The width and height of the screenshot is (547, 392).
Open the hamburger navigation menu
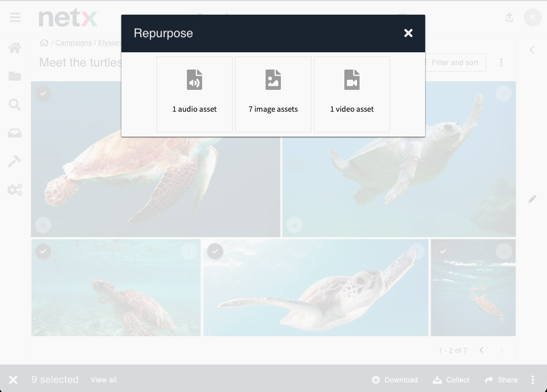tap(15, 18)
